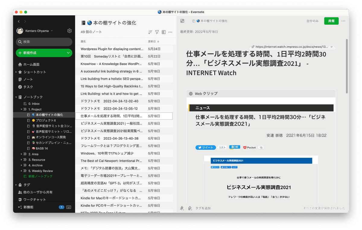Select プロジェクトX notebook

click(42, 121)
